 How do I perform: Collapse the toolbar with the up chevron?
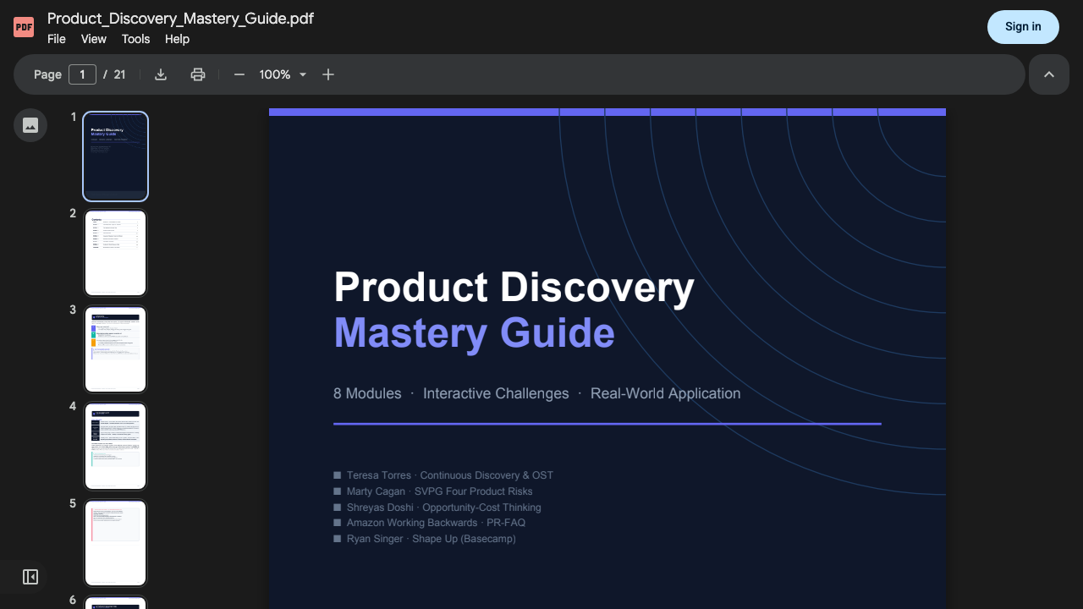[x=1049, y=74]
